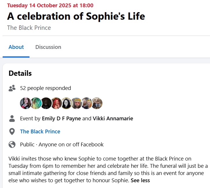Switch to the About tab

[16, 47]
